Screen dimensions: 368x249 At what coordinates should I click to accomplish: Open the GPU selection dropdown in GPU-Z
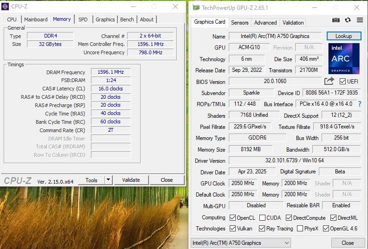pyautogui.click(x=241, y=243)
